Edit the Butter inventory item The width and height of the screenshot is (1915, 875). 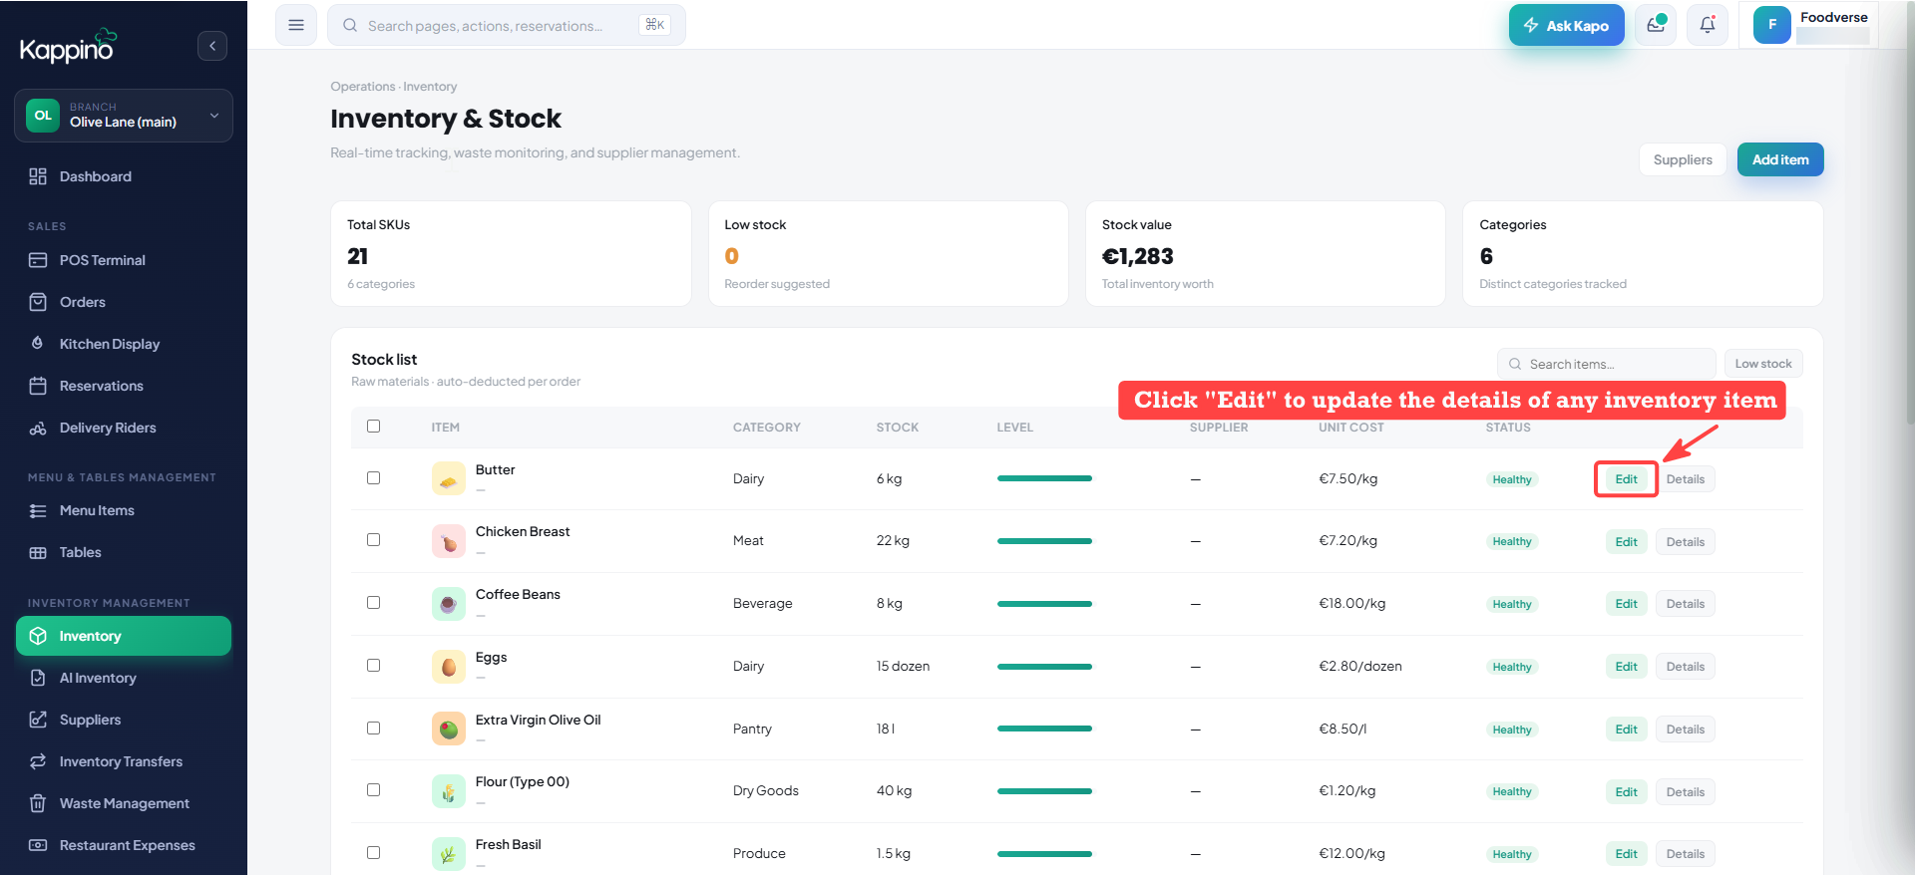[x=1626, y=479]
